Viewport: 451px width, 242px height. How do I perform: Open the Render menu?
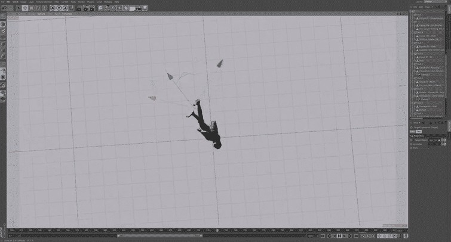point(81,2)
